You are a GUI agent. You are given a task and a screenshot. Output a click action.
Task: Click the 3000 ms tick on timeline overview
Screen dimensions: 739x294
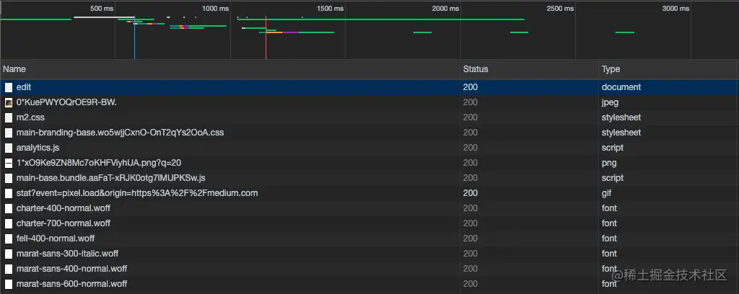pos(675,9)
